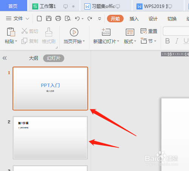Select slide 2 thumbnail 第1节课
This screenshot has height=171, width=189.
pos(50,138)
